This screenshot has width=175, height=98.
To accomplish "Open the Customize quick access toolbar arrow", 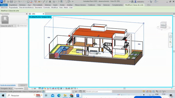I will point(73,2).
